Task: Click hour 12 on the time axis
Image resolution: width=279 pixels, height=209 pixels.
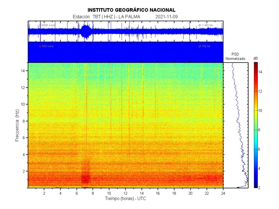Action: point(125,193)
